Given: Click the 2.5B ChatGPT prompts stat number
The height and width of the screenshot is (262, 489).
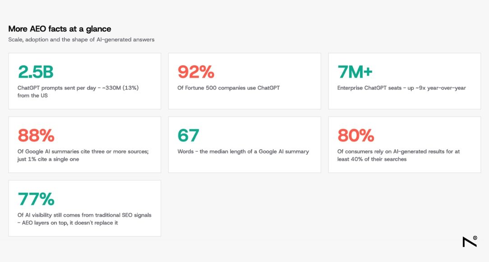Looking at the screenshot, I should (x=36, y=72).
